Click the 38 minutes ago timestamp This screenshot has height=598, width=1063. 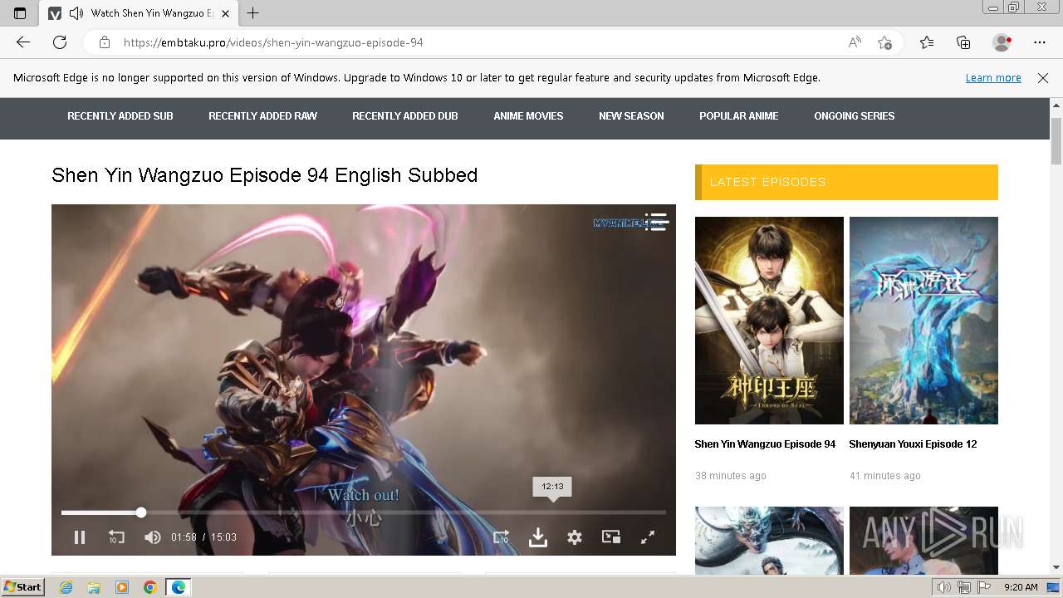(x=731, y=476)
